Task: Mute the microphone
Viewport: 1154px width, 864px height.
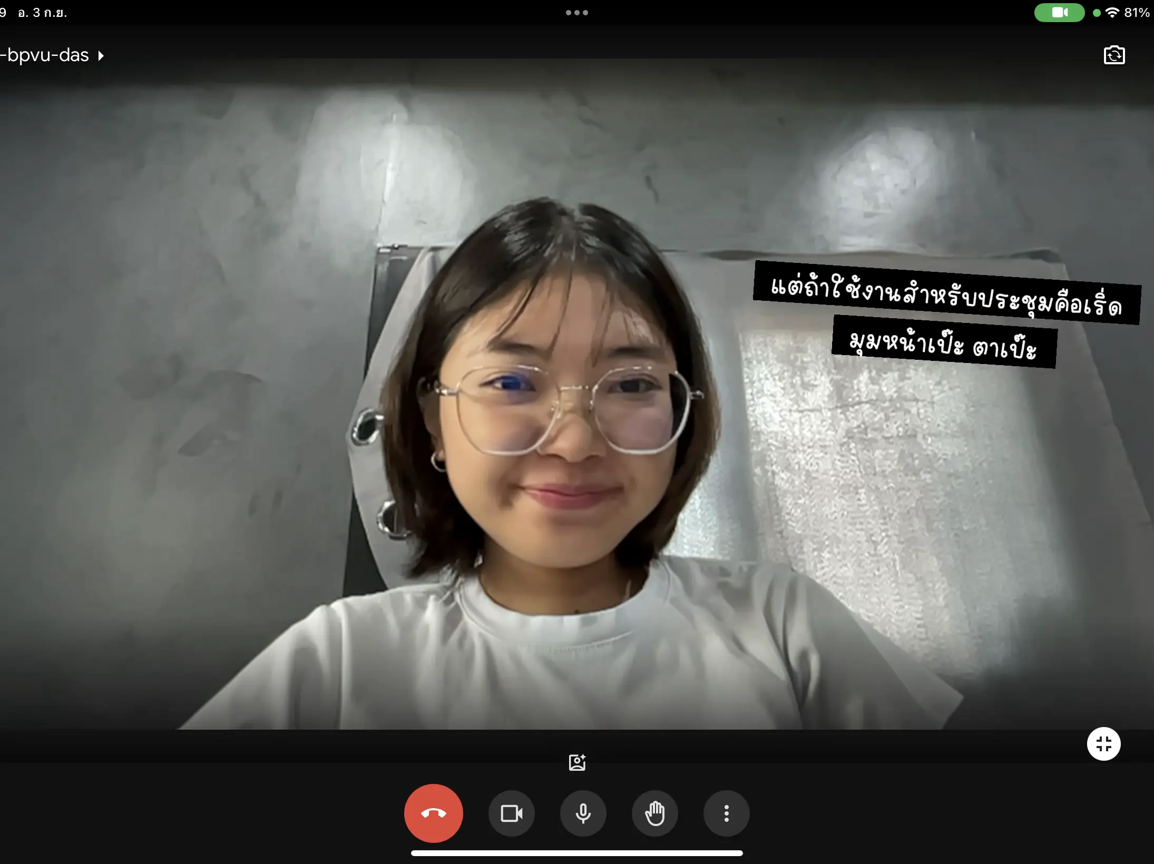Action: (x=583, y=813)
